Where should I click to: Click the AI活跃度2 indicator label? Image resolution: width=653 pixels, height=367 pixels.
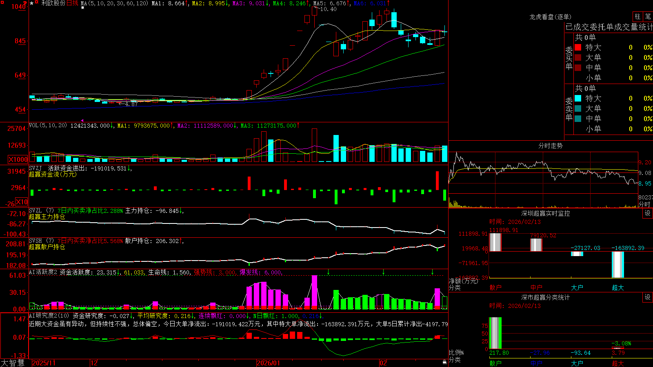43,272
